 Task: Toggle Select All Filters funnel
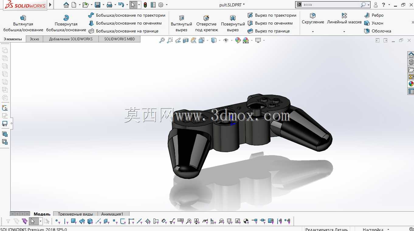[25, 221]
